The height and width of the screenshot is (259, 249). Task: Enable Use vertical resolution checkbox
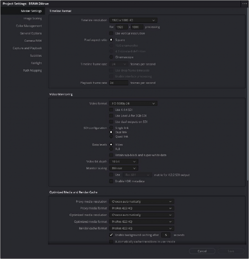pyautogui.click(x=111, y=33)
